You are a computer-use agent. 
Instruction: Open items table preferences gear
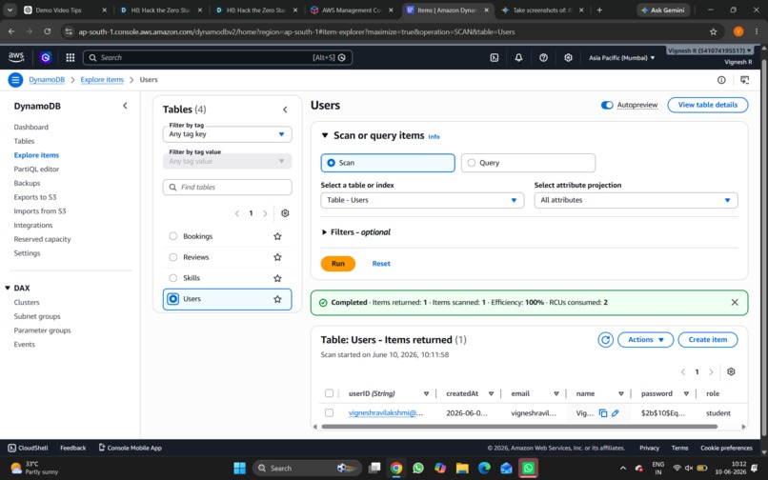pyautogui.click(x=731, y=371)
